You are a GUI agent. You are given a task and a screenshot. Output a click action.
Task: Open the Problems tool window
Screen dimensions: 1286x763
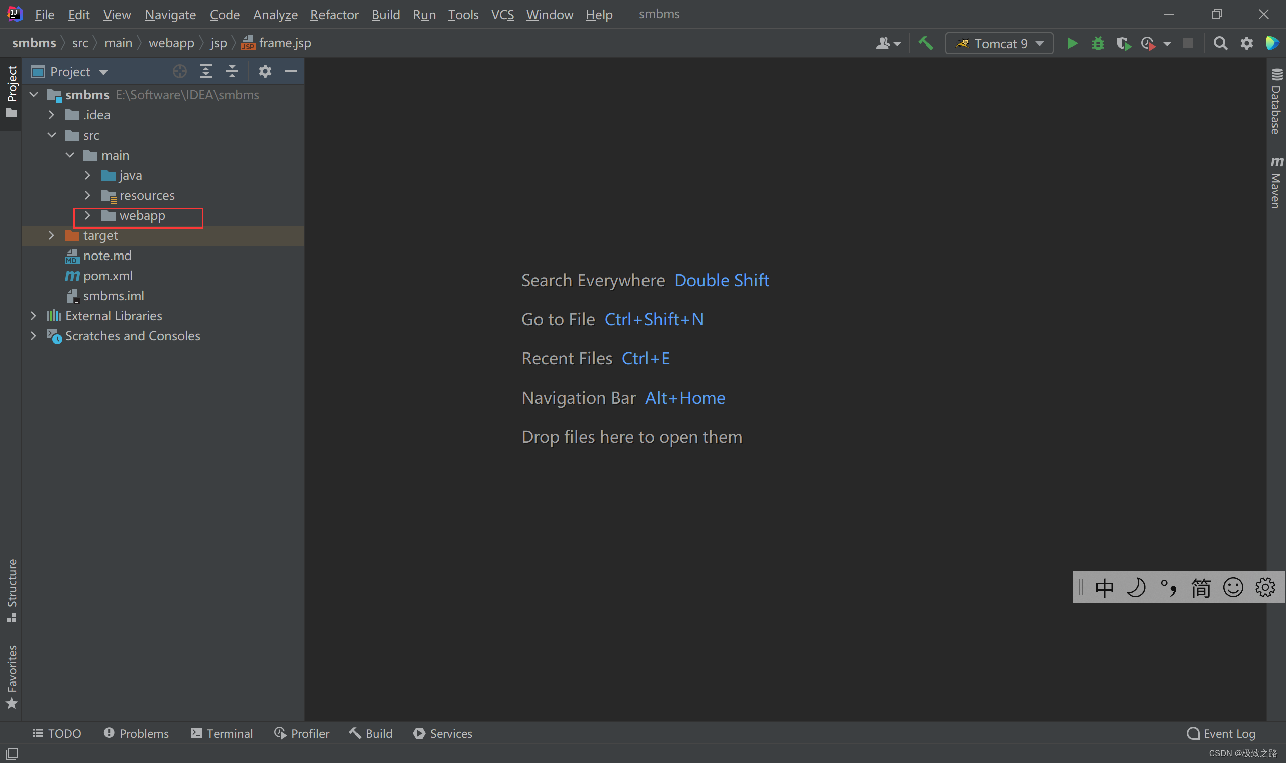coord(136,734)
